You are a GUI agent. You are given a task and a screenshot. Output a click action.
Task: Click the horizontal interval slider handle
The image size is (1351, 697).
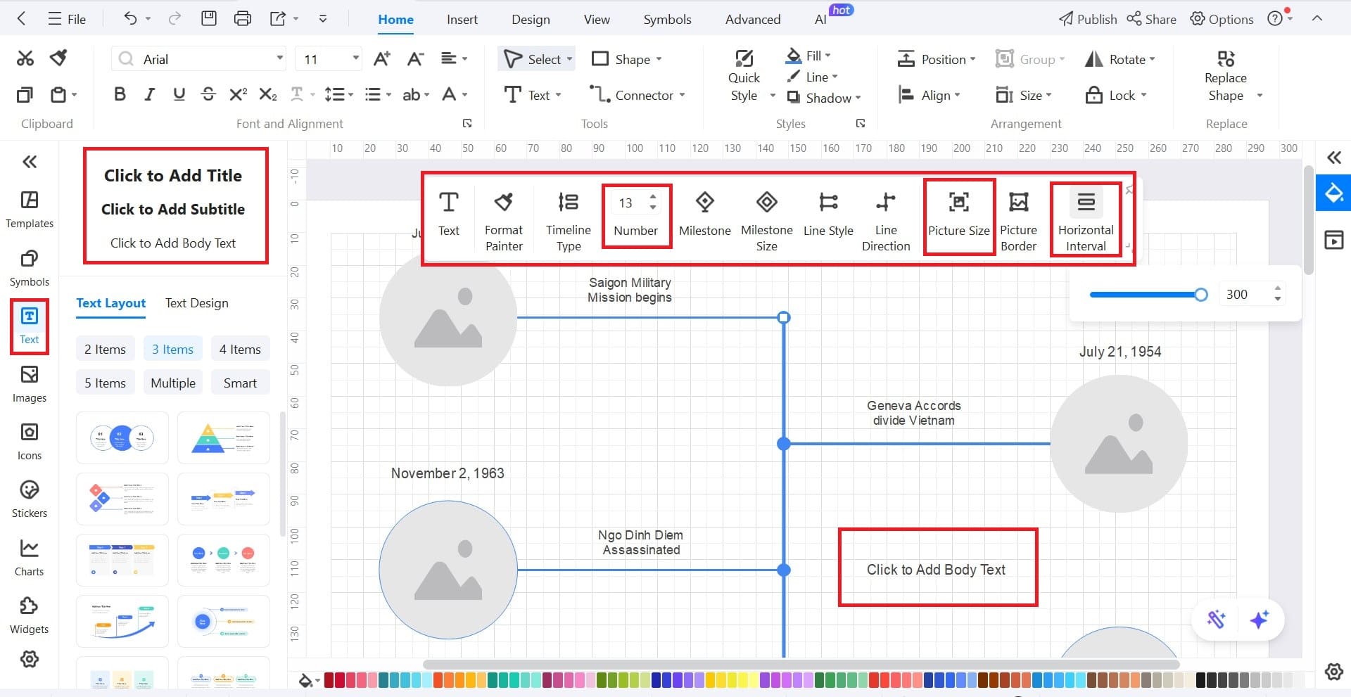tap(1201, 295)
